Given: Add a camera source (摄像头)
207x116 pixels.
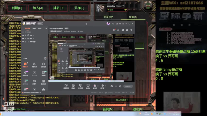Looking at the screenshot, I should [x=73, y=86].
